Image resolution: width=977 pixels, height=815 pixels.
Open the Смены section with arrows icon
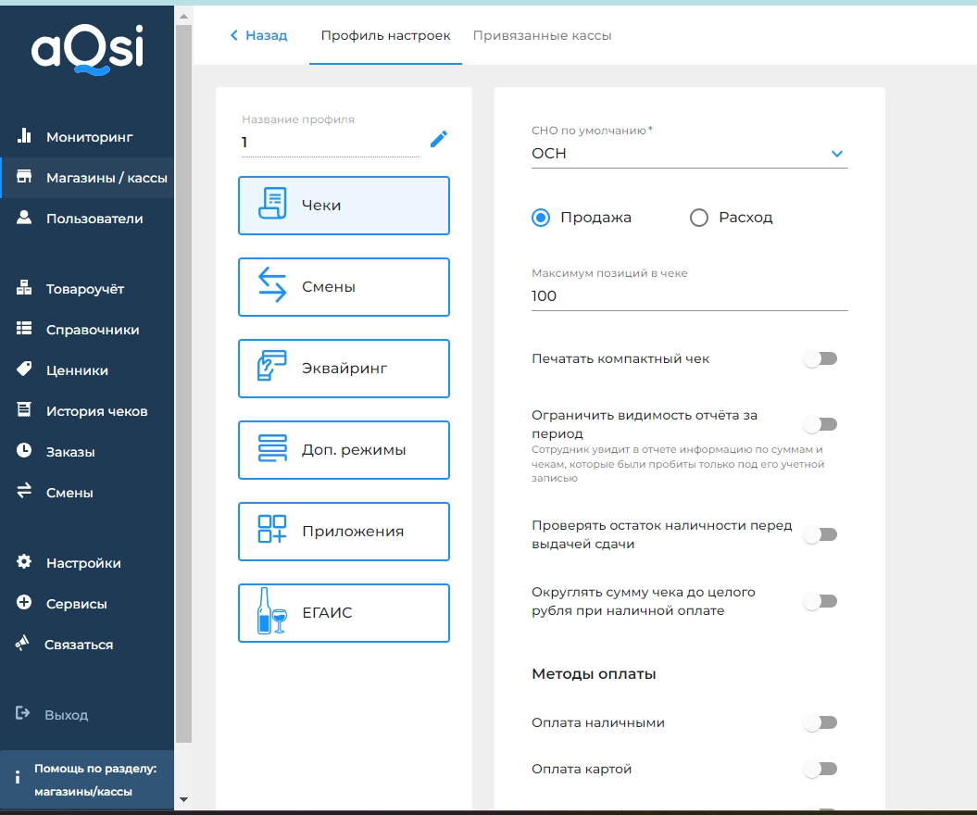[344, 287]
